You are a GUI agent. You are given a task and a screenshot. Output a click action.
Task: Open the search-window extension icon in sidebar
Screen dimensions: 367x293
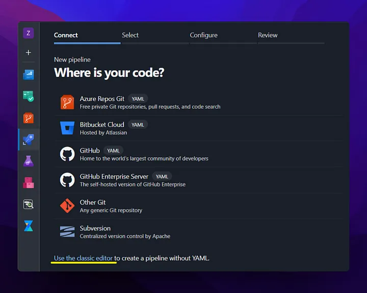(29, 204)
